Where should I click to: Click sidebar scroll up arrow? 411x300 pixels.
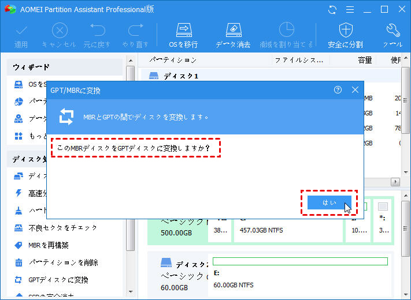pyautogui.click(x=131, y=61)
